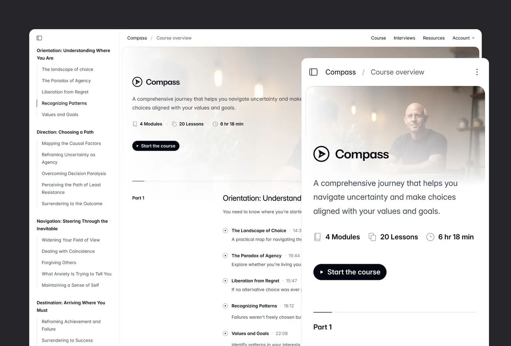511x346 pixels.
Task: Toggle the sidebar icon in mobile preview
Action: [x=313, y=72]
